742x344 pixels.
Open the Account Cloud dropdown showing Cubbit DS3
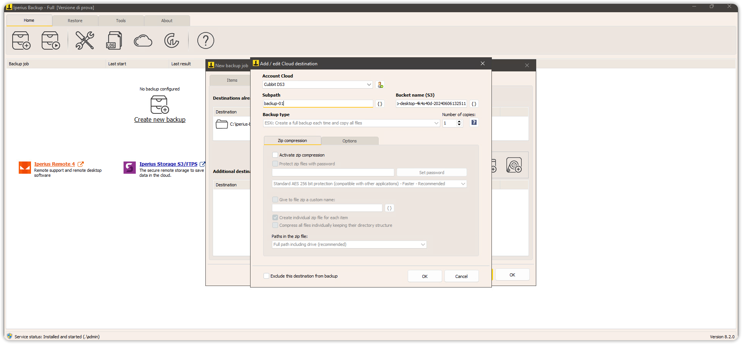[x=317, y=85]
